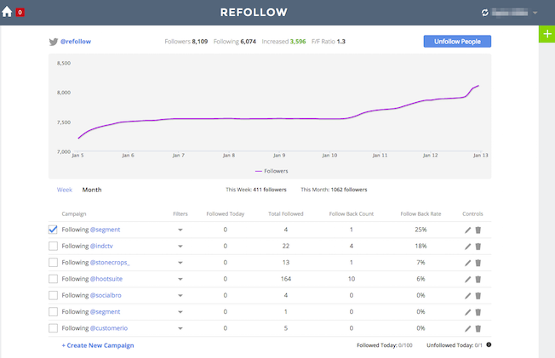555x358 pixels.
Task: Open the @indctv account link
Action: (101, 246)
